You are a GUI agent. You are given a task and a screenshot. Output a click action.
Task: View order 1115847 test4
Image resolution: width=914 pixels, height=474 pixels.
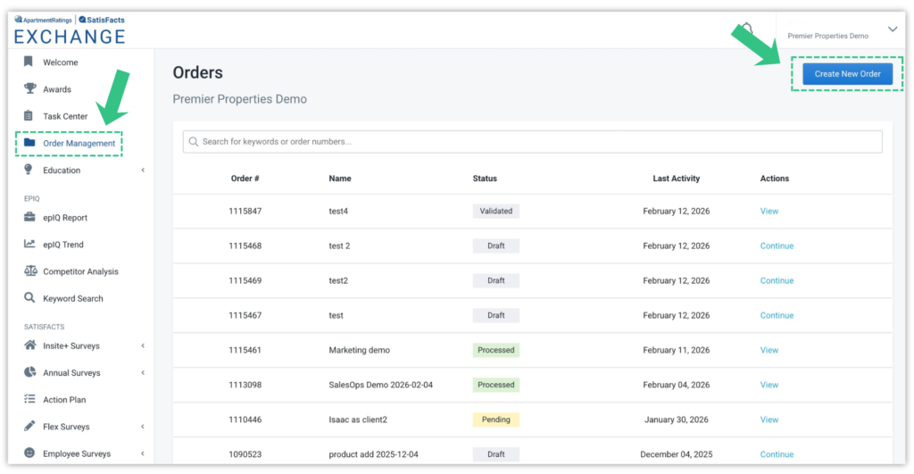pyautogui.click(x=769, y=212)
